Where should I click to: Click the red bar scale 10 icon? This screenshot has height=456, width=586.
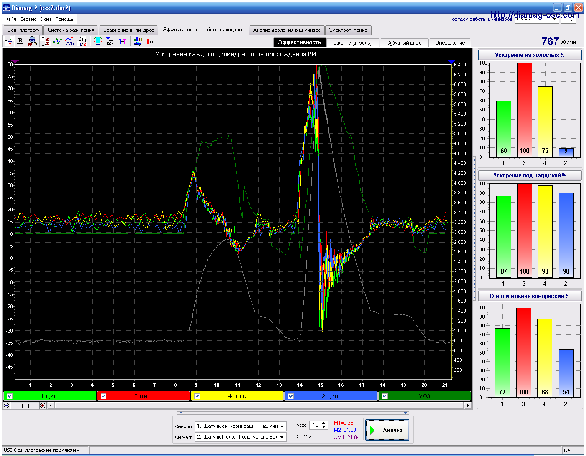coord(150,41)
